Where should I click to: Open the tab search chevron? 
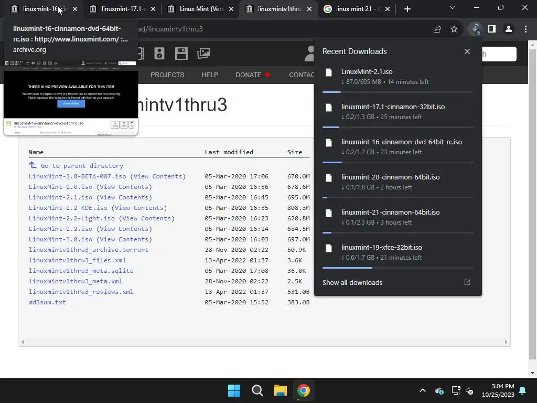click(x=453, y=7)
